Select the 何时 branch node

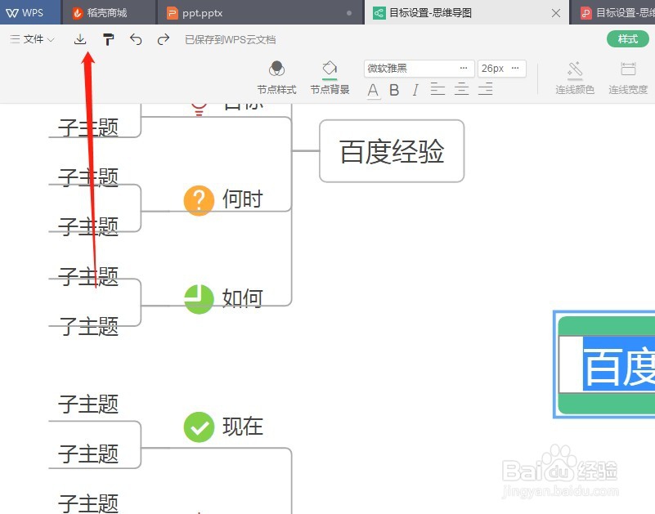point(242,199)
